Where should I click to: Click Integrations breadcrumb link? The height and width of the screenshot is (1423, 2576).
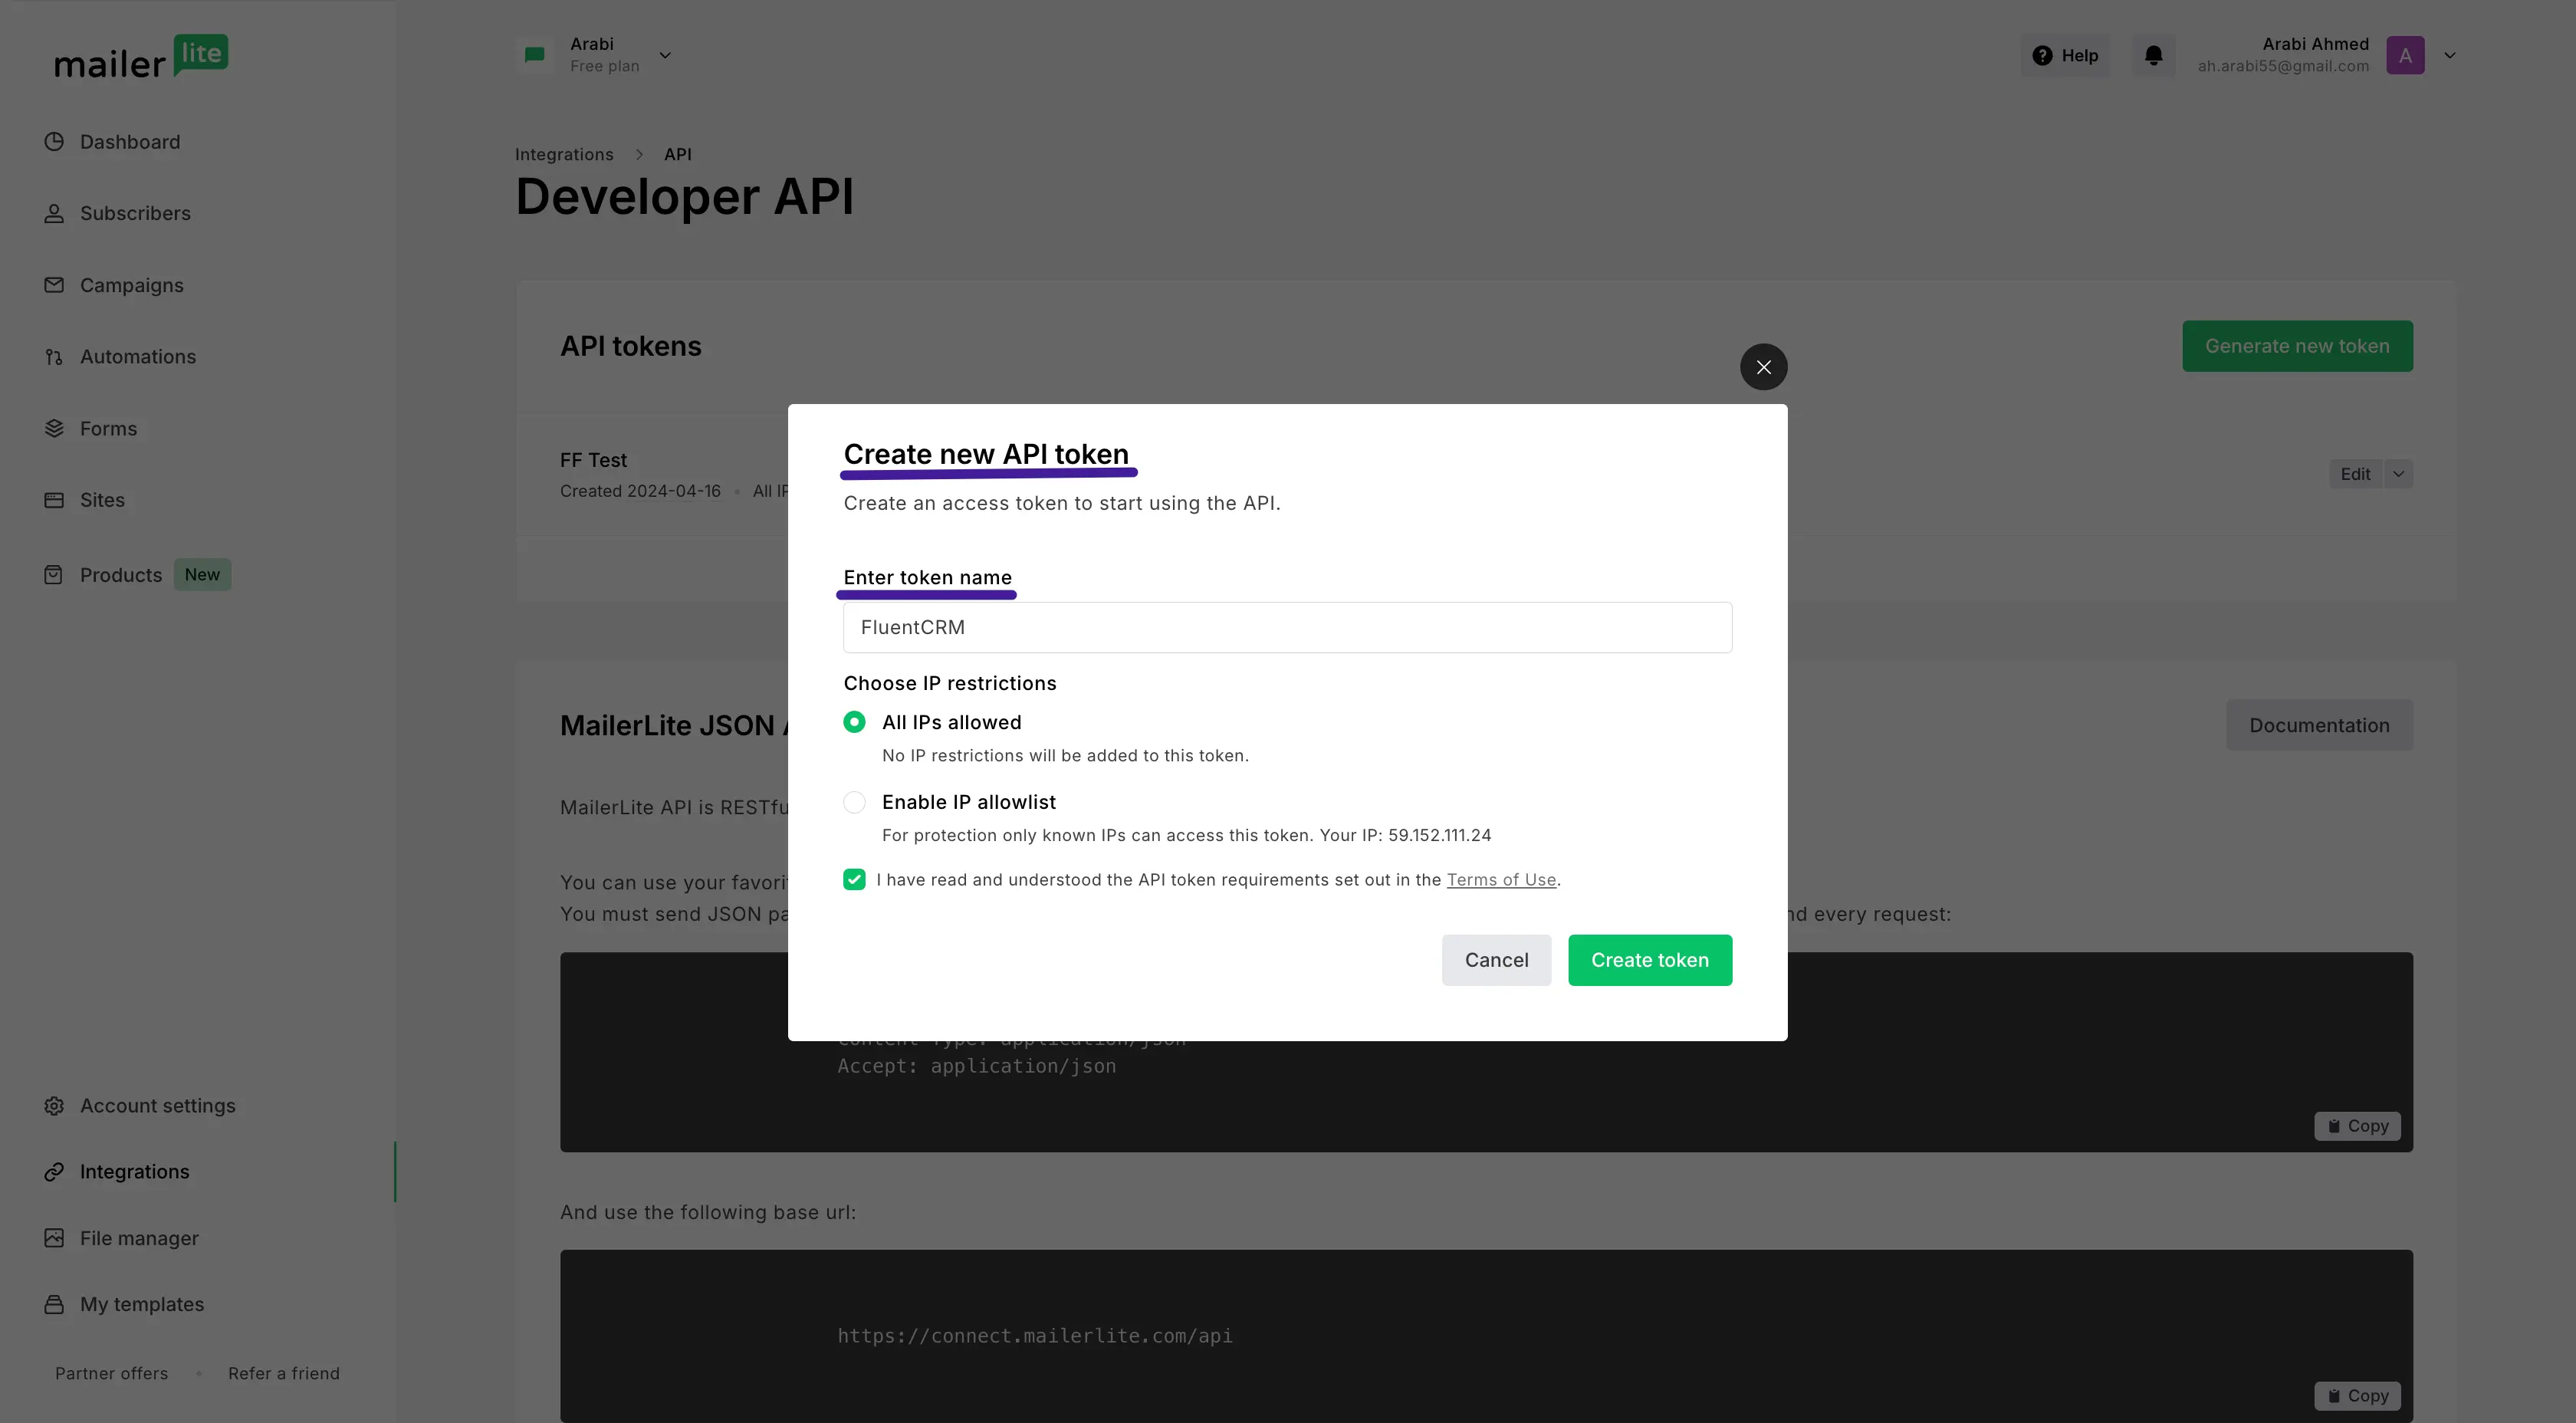[564, 154]
